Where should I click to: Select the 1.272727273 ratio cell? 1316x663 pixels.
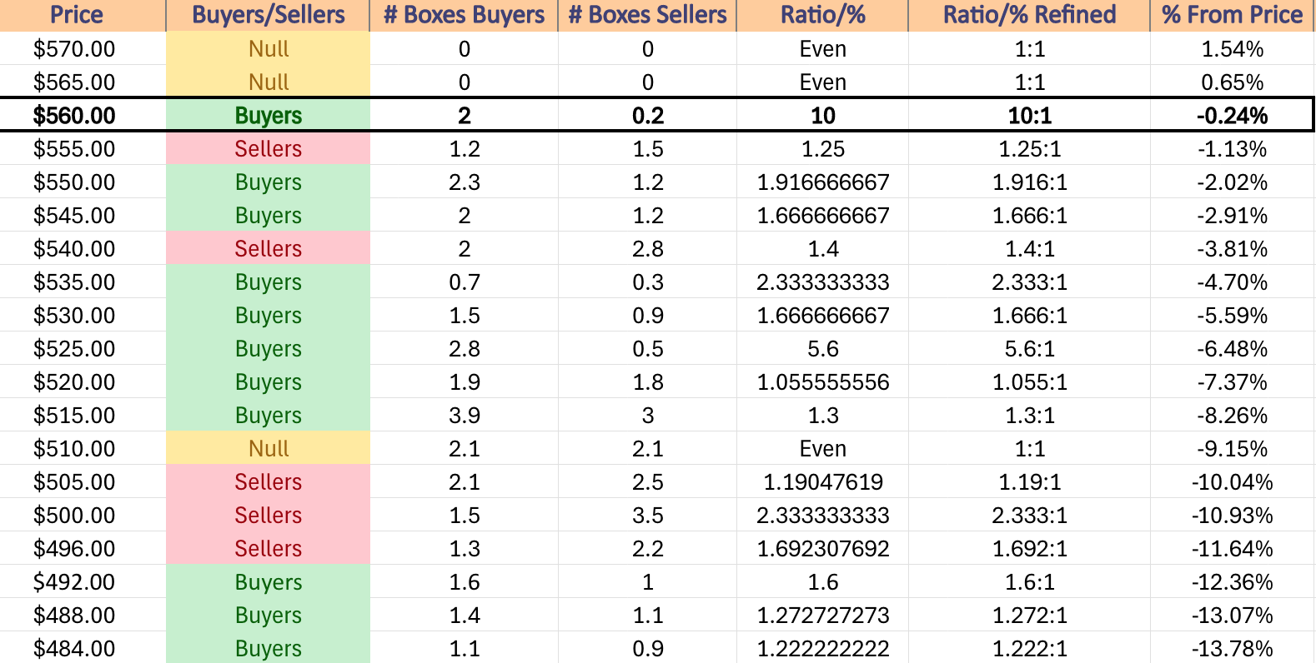[x=822, y=615]
